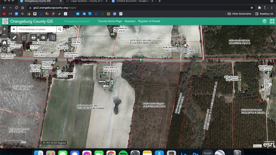Screen dimensions: 276x155
Task: Click the -81.093 33.522 Degrees readout
Action: [x=54, y=143]
